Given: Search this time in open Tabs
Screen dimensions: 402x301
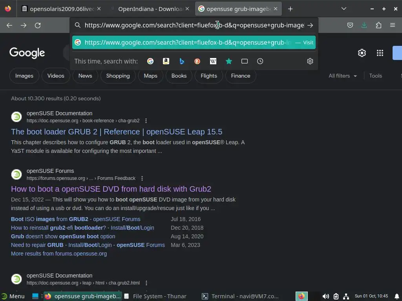Looking at the screenshot, I should [x=245, y=61].
